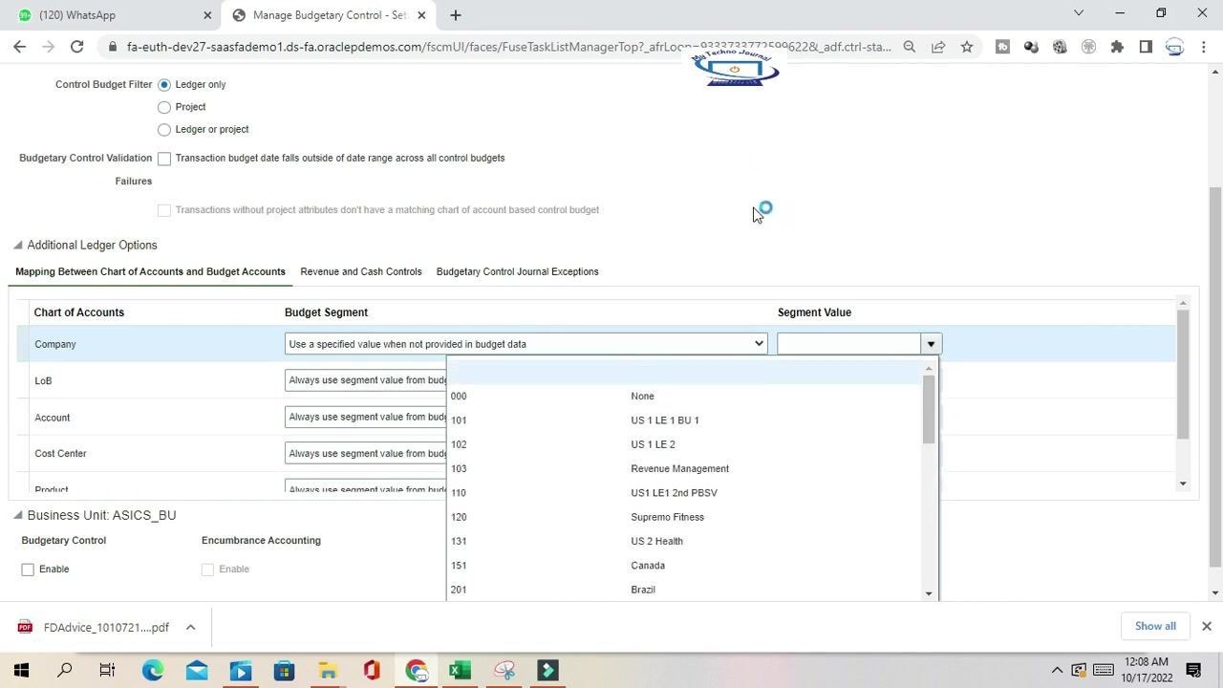Screen dimensions: 1223x688
Task: Open Microsoft Store from taskbar
Action: (284, 670)
